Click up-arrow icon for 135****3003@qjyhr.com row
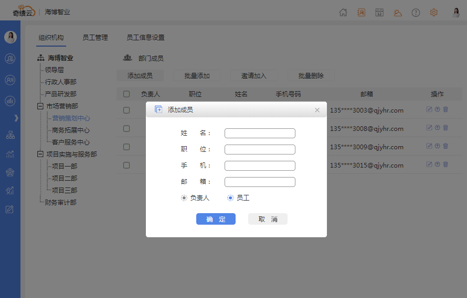 (x=437, y=109)
